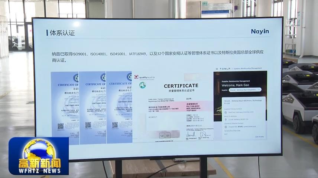Viewport: 318px width, 178px height.
Task: Open the Tesla hamburger menu icon
Action: pyautogui.click(x=217, y=69)
